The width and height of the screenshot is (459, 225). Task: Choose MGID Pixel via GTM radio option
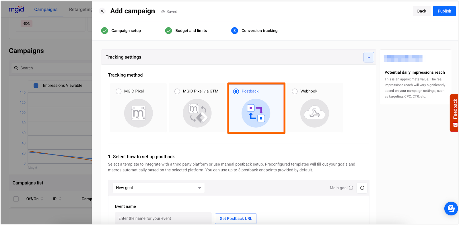pos(177,91)
